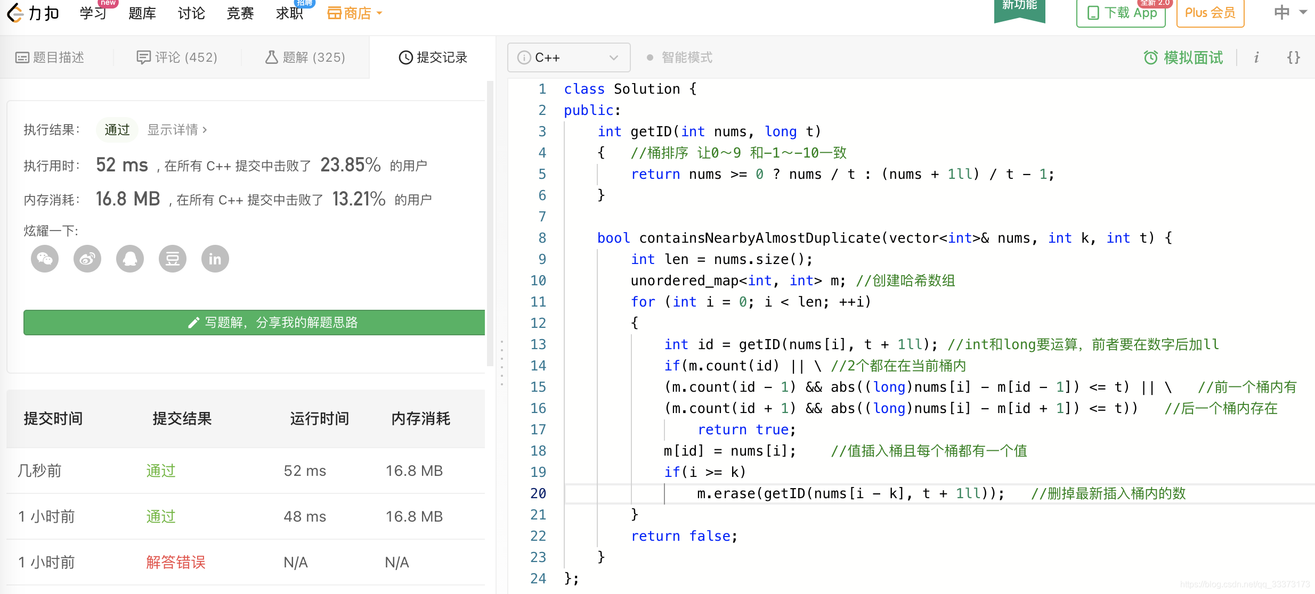The height and width of the screenshot is (594, 1315).
Task: Expand 显示详情 result details
Action: coord(177,130)
